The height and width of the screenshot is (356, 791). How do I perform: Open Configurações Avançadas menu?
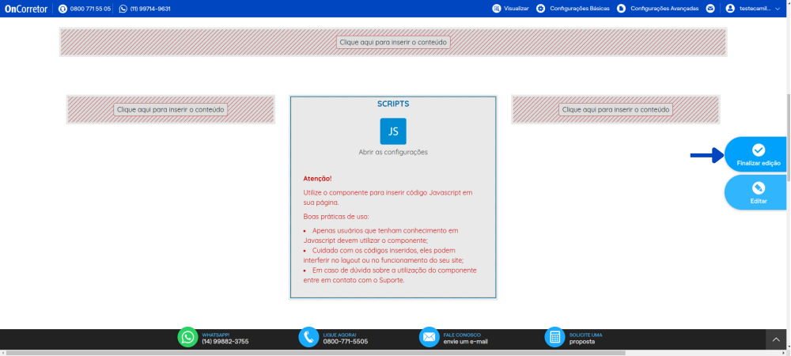(x=659, y=9)
